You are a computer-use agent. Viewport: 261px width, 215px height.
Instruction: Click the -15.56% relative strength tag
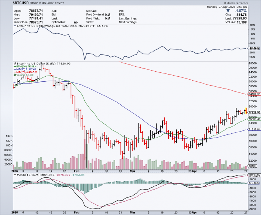(x=254, y=48)
